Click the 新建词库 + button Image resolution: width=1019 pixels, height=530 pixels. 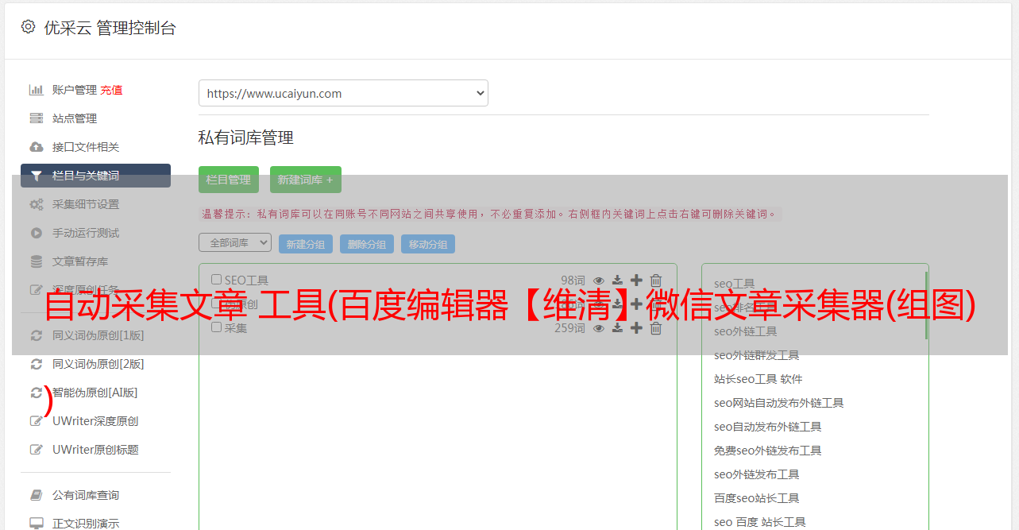pyautogui.click(x=306, y=180)
